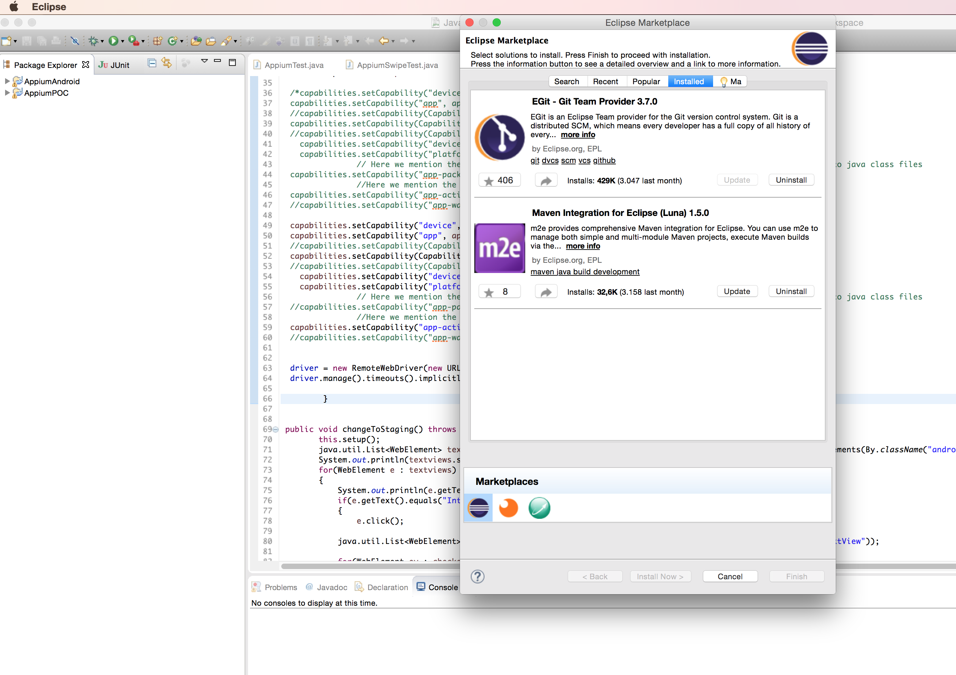Viewport: 956px width, 675px height.
Task: Click the Last Edit Location arrow icon
Action: (x=369, y=41)
